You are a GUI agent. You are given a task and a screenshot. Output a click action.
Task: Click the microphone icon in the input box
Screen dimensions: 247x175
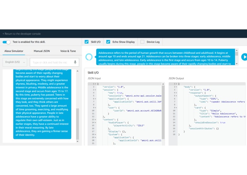[75, 62]
